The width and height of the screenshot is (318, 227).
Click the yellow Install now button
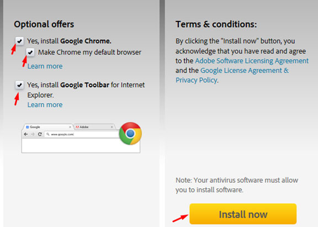[243, 214]
